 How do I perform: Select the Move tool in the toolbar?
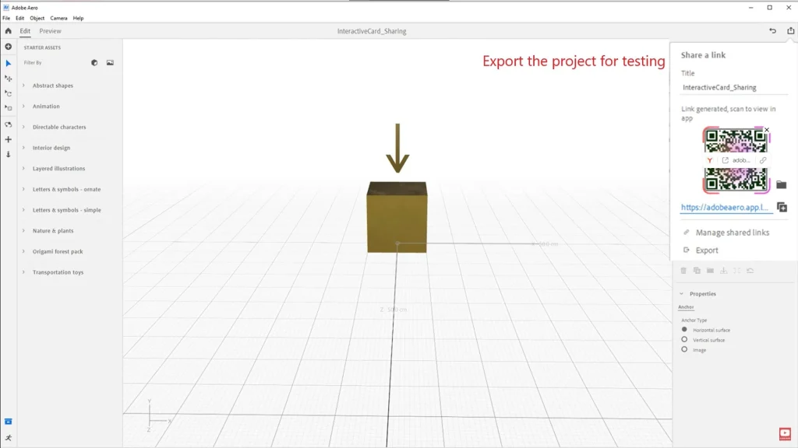8,79
